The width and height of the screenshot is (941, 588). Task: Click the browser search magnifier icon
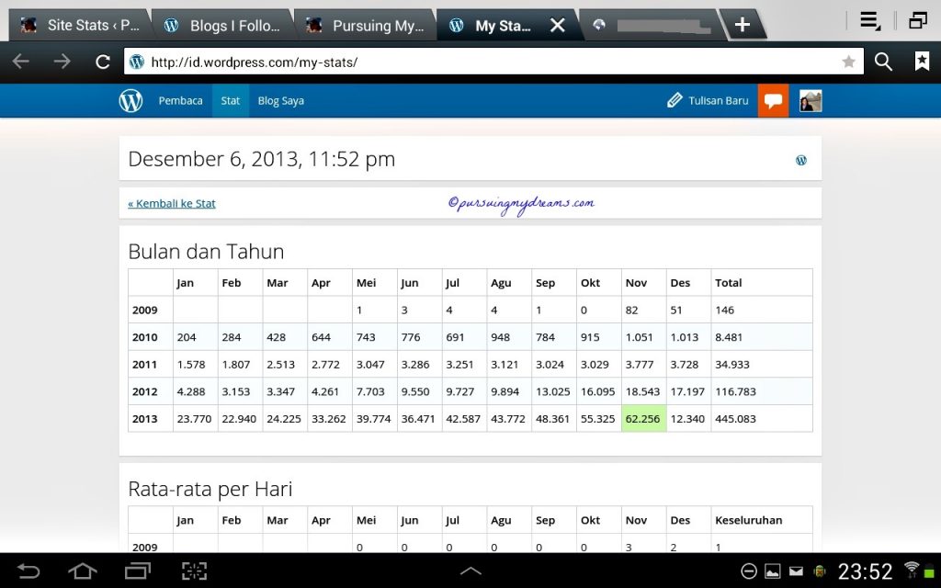pos(883,62)
